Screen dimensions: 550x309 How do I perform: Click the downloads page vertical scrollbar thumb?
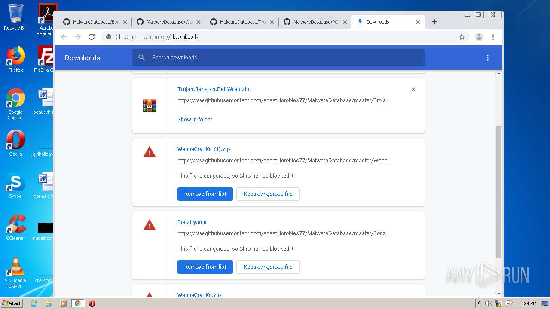point(499,191)
